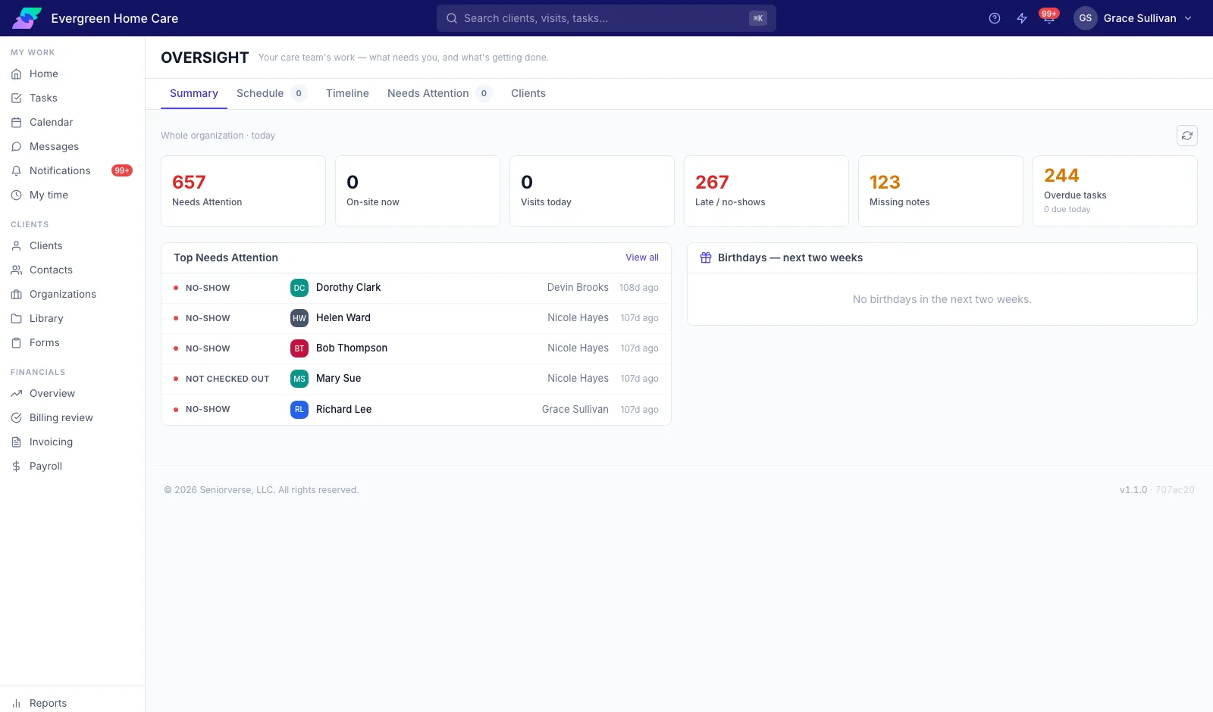Click the Reports bar chart icon

click(17, 703)
